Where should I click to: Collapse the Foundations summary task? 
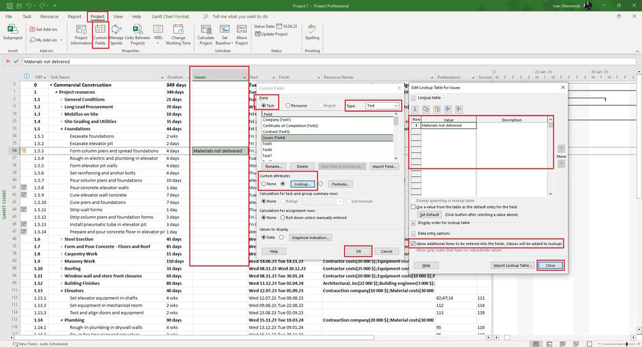point(61,129)
